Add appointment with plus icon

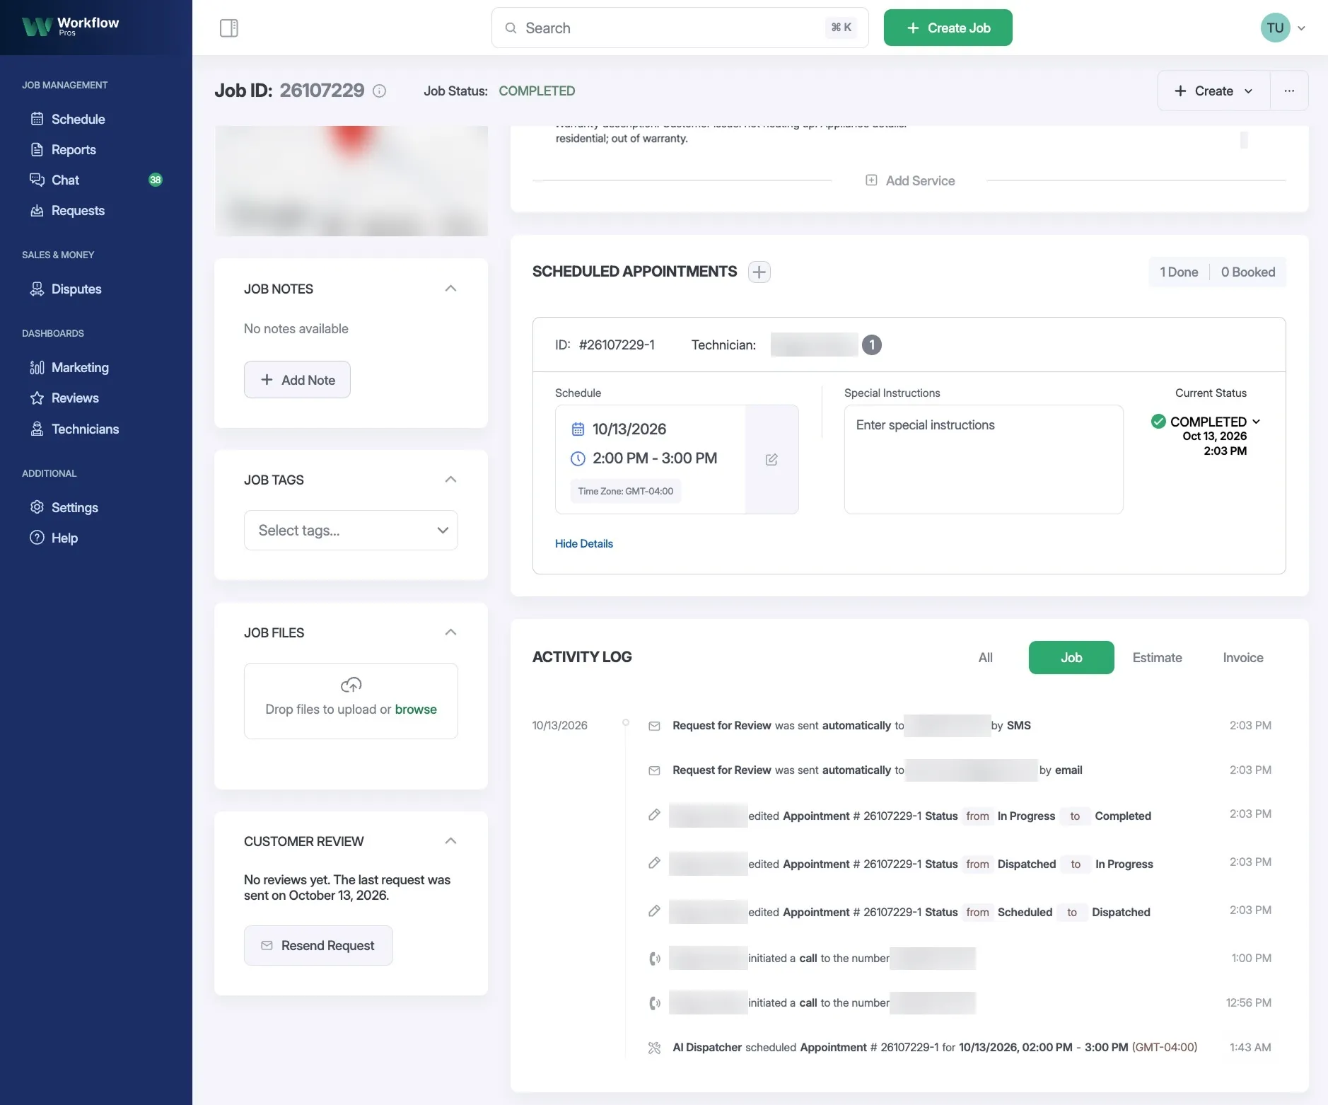tap(759, 272)
